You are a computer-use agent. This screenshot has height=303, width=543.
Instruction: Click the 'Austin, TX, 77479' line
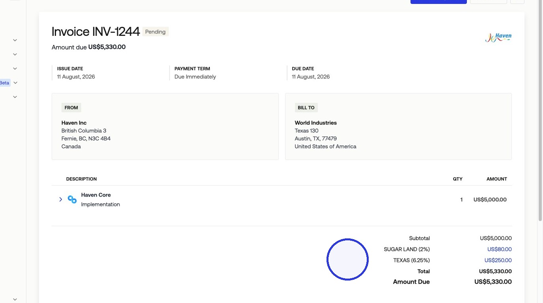click(316, 138)
